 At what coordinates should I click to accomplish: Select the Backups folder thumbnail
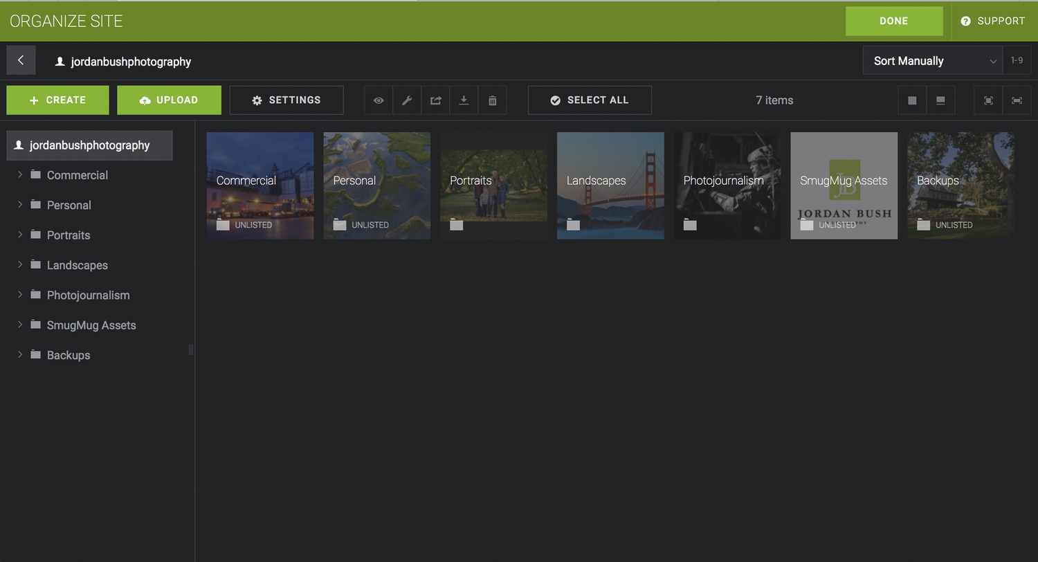tap(961, 185)
